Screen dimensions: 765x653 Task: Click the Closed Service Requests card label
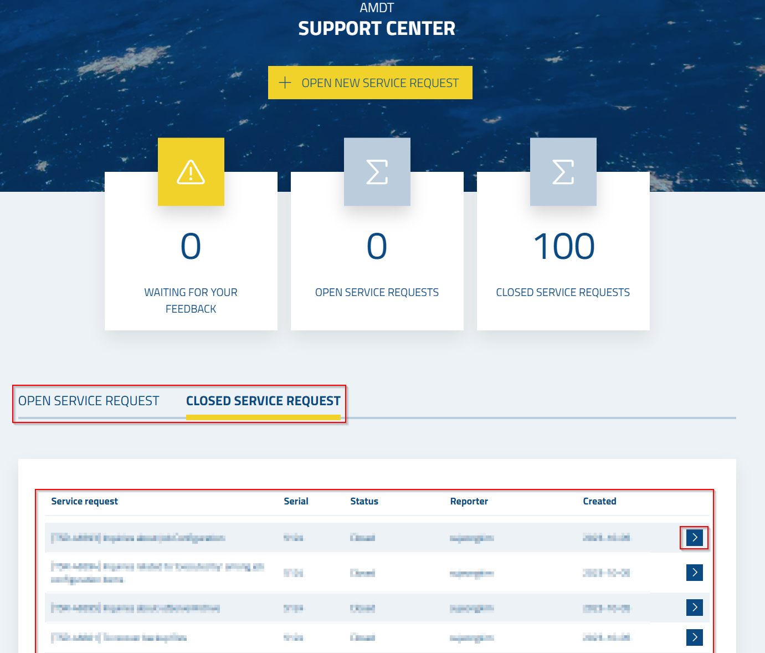point(563,292)
